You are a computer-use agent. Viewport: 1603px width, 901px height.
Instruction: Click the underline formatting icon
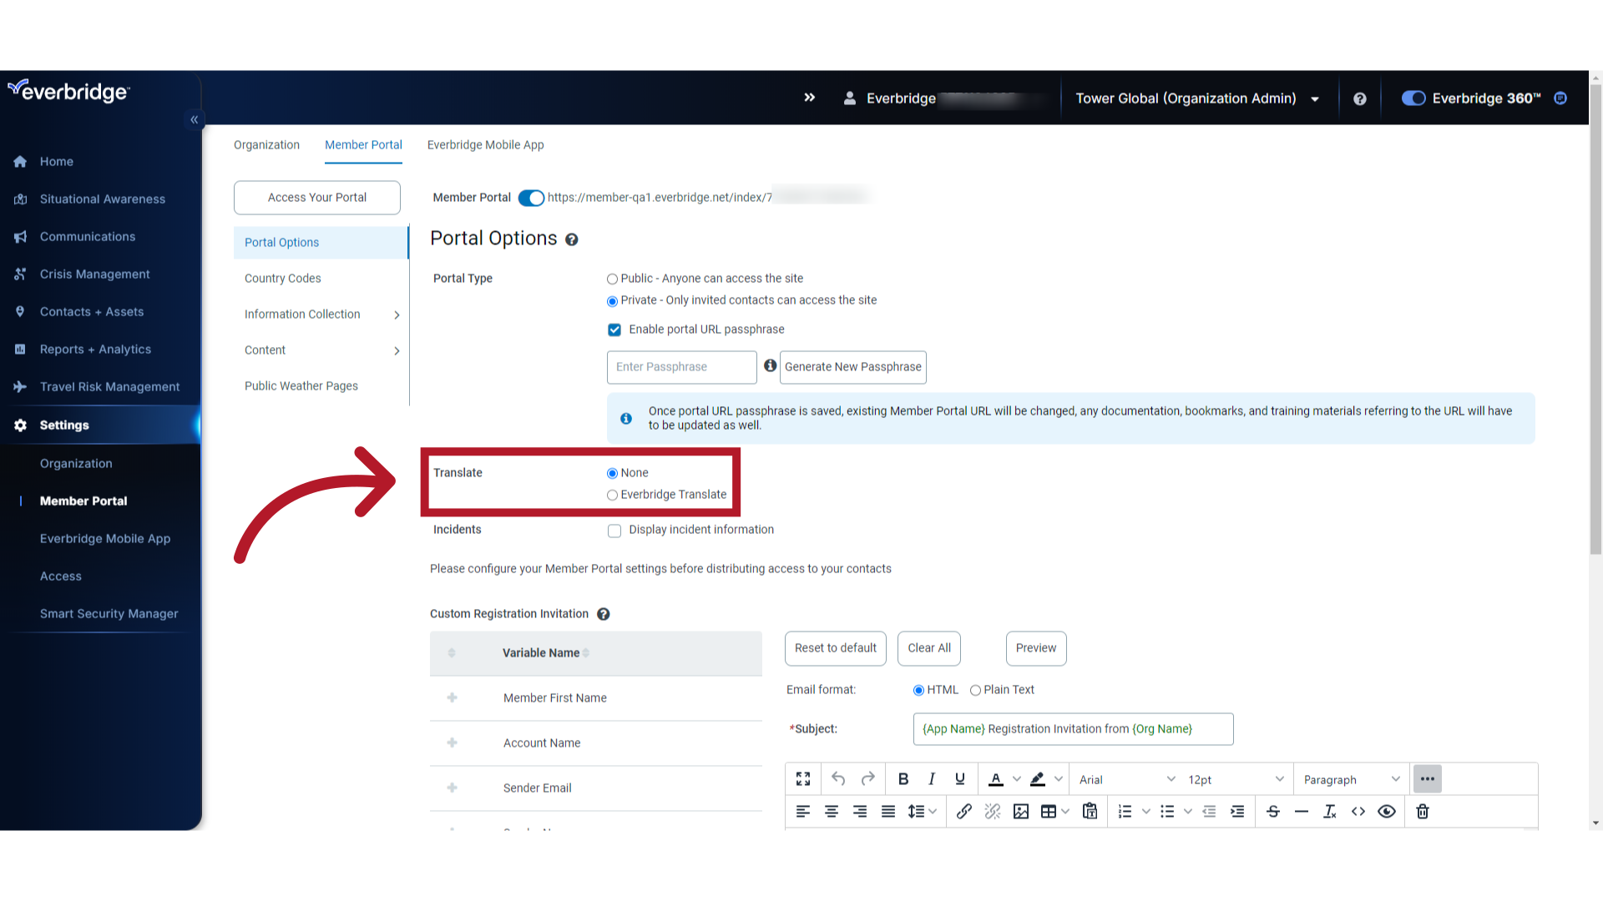[959, 779]
